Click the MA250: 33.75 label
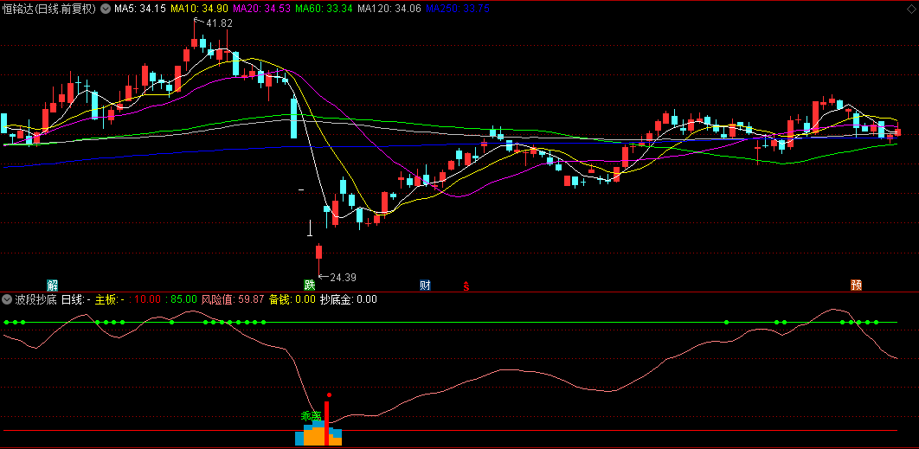Image resolution: width=919 pixels, height=449 pixels. coord(458,10)
